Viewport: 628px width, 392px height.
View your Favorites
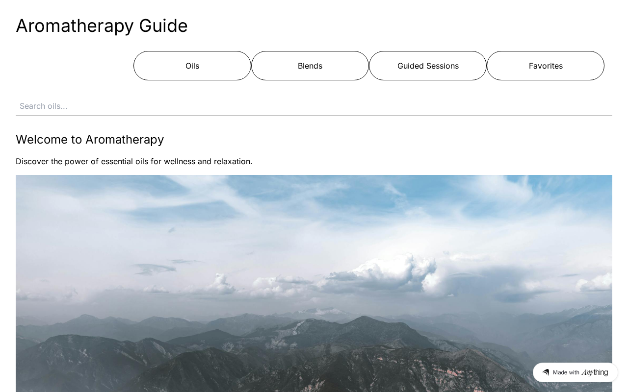pyautogui.click(x=546, y=66)
